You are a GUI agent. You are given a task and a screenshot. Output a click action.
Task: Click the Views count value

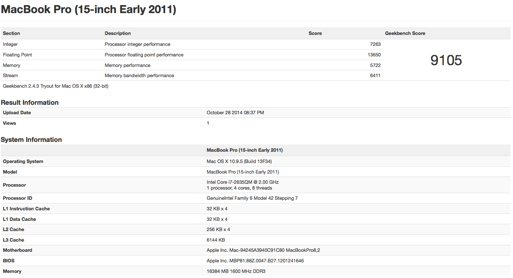pyautogui.click(x=208, y=123)
